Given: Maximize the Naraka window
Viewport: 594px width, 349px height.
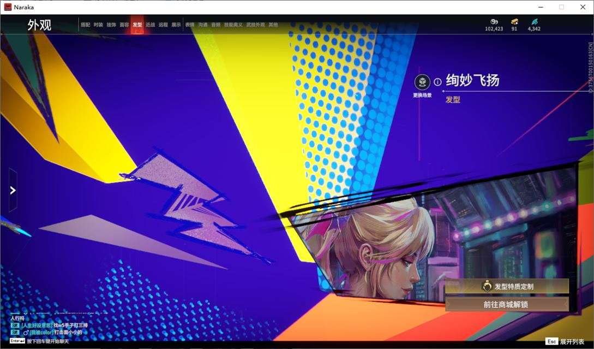Looking at the screenshot, I should (x=561, y=7).
